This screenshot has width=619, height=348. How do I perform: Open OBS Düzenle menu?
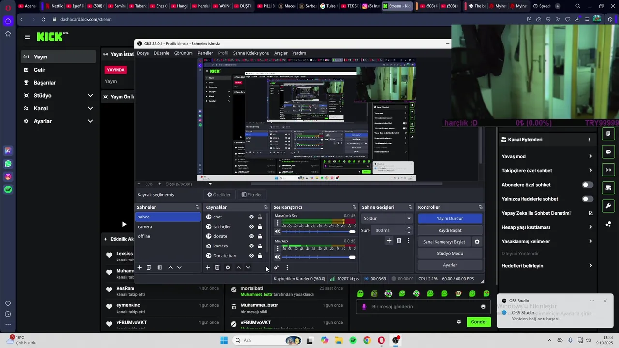coord(162,53)
